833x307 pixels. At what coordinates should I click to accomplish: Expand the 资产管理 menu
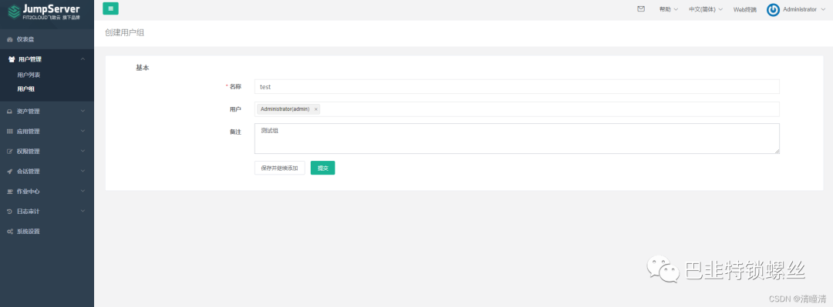click(x=47, y=112)
